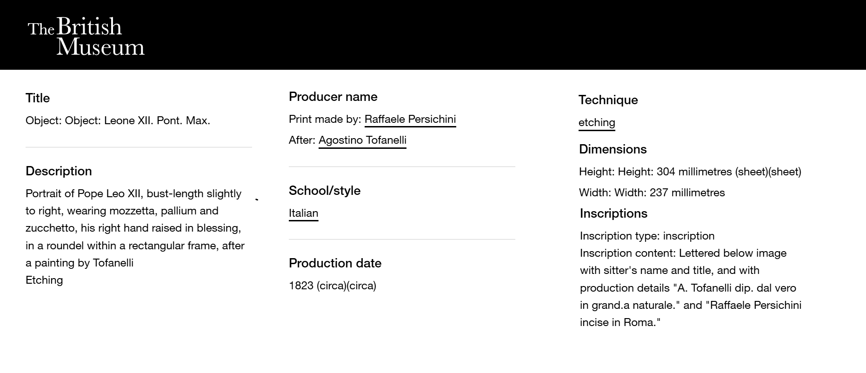
Task: Click The British Museum logo
Action: (86, 36)
